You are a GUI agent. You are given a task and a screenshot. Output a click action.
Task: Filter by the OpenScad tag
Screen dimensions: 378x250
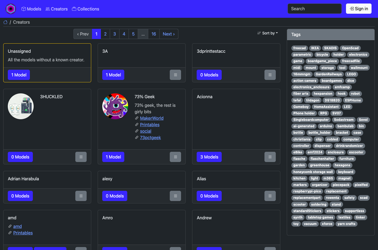point(350,48)
